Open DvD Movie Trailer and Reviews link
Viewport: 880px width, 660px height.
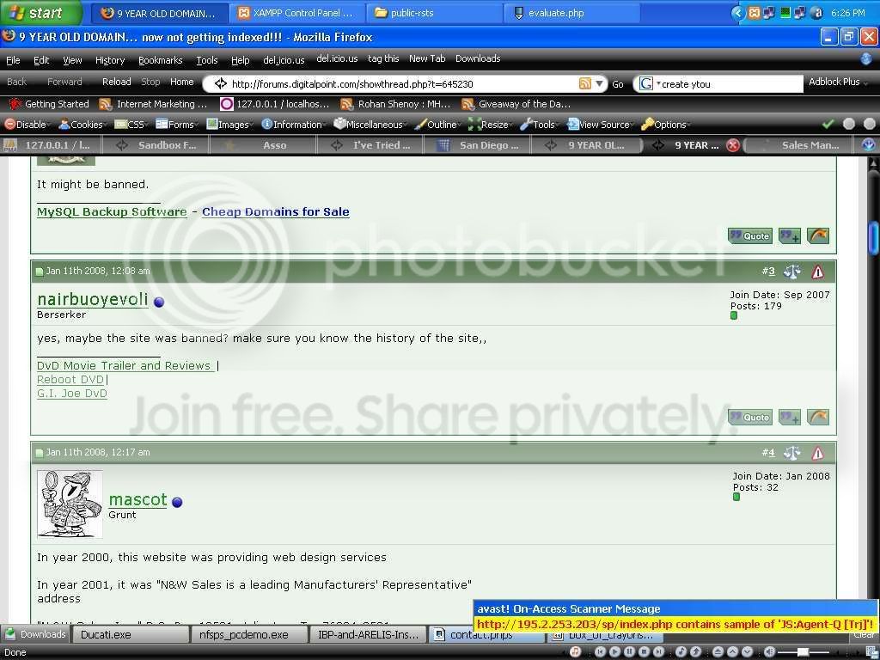pyautogui.click(x=124, y=366)
